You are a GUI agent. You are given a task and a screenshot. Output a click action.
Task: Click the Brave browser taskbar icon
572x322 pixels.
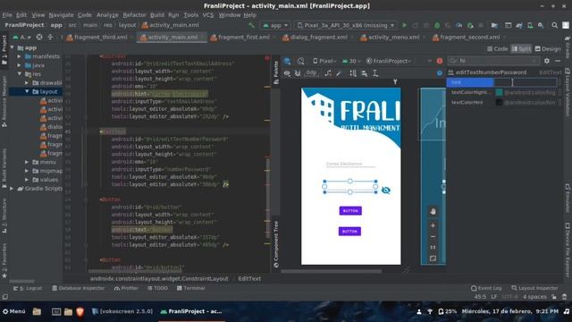[80, 311]
